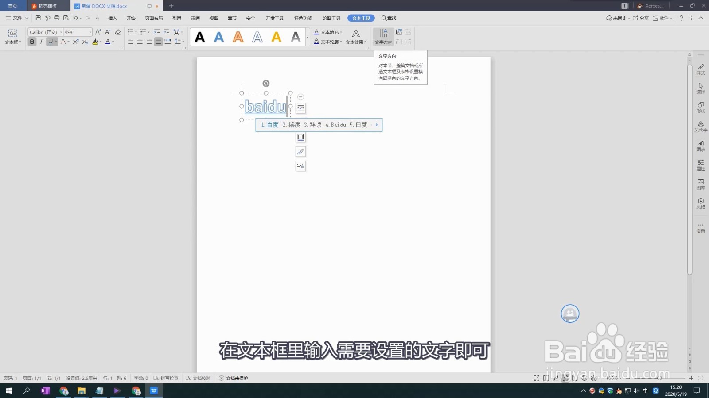Toggle Bold formatting
The width and height of the screenshot is (709, 398).
tap(32, 42)
